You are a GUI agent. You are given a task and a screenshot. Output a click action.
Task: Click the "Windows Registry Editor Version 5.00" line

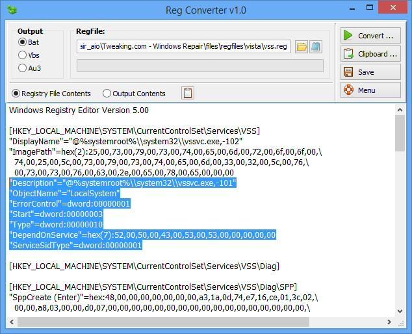point(79,110)
